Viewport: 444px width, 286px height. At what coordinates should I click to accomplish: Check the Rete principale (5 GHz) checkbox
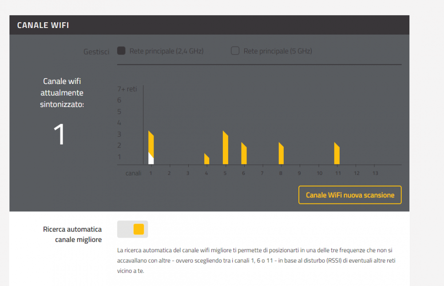pyautogui.click(x=235, y=51)
